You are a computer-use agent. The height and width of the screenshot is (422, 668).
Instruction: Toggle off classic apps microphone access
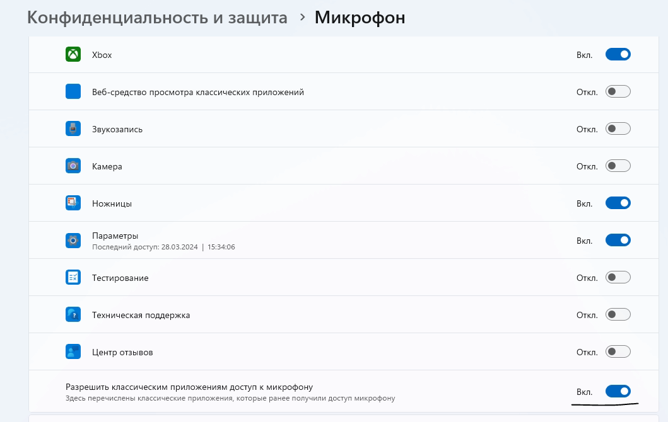pos(618,392)
